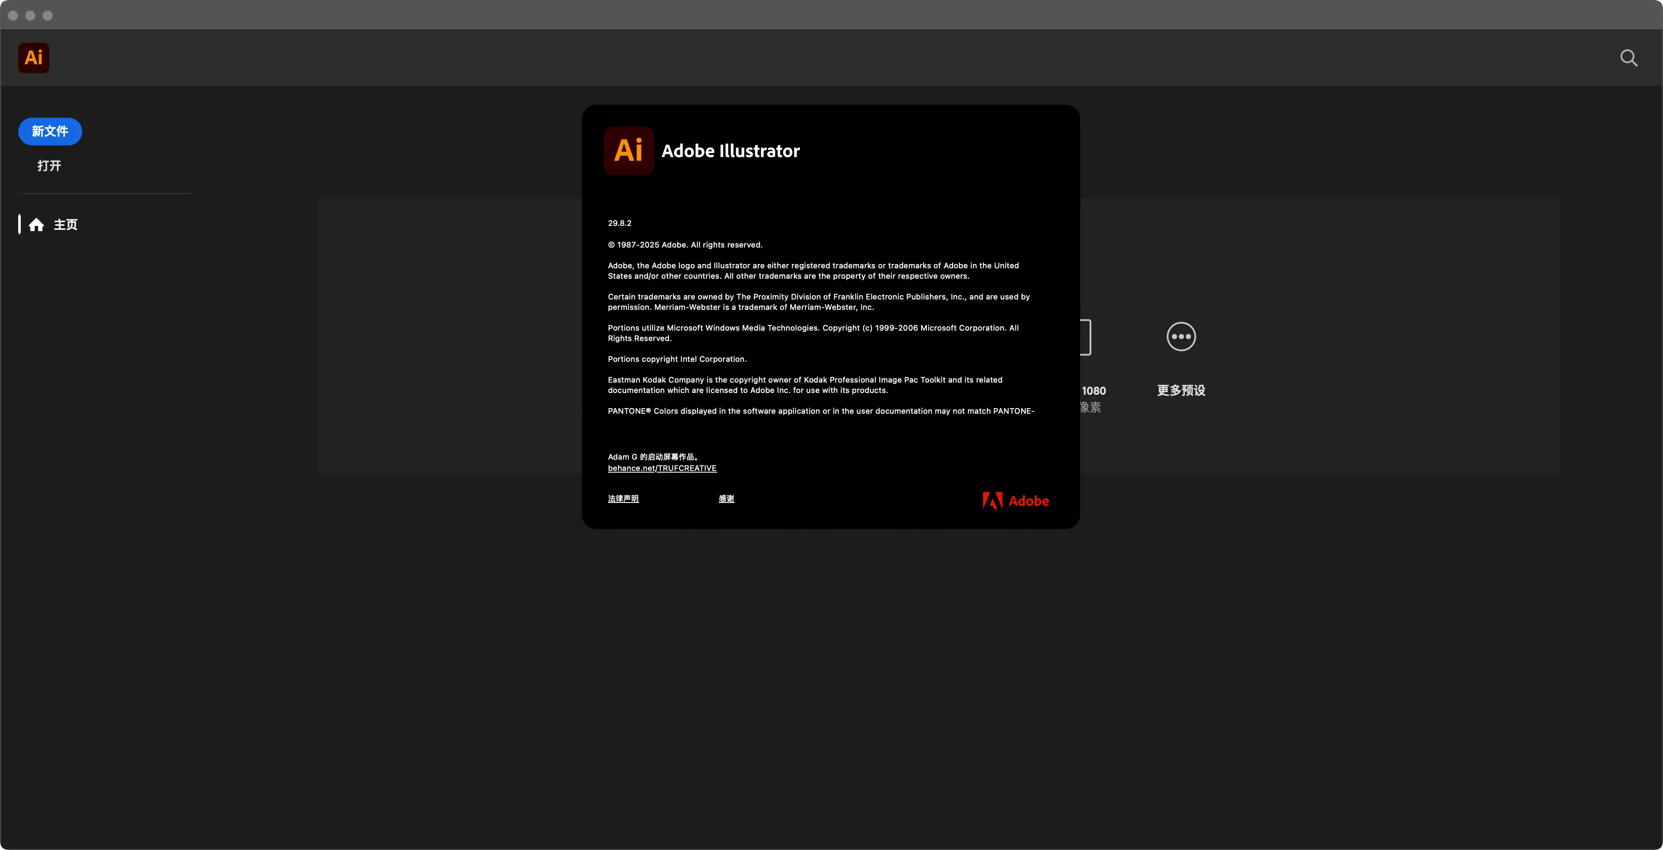The image size is (1663, 850).
Task: Open the behance.net/TRUFCREATIVE link
Action: (x=662, y=468)
